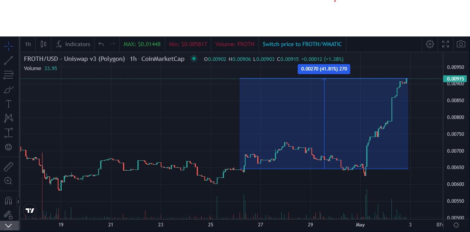
Task: Open the candlestick chart style menu
Action: pyautogui.click(x=43, y=44)
